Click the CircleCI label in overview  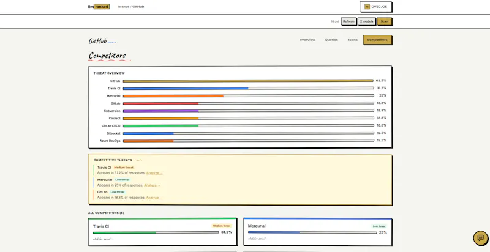115,118
